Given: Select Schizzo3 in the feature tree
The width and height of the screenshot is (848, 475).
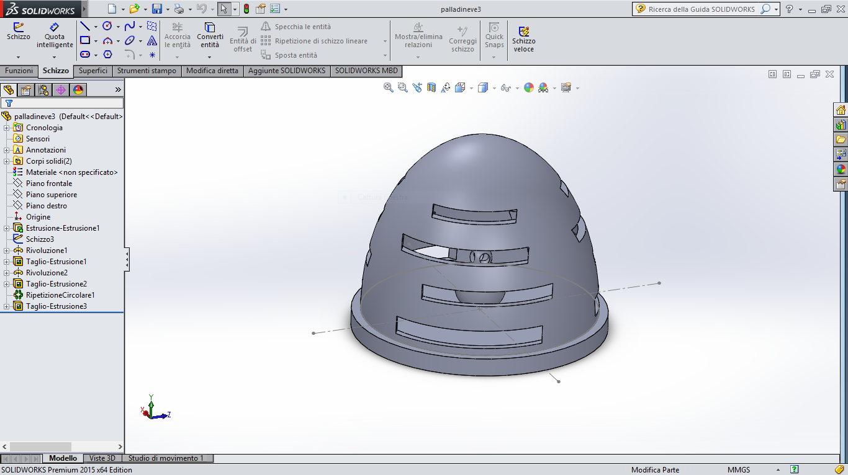Looking at the screenshot, I should [x=40, y=239].
